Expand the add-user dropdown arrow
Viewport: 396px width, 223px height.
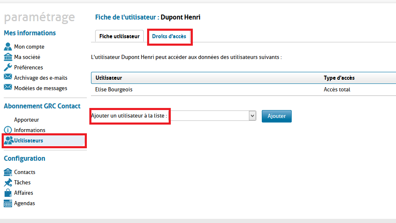(252, 116)
